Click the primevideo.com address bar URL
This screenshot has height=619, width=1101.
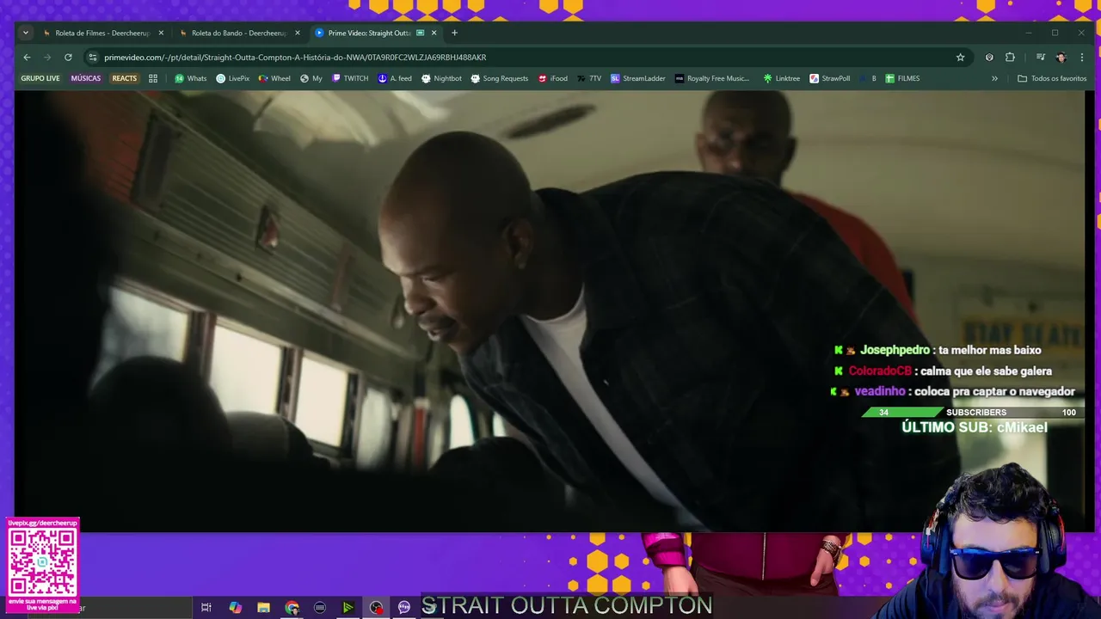(x=295, y=58)
